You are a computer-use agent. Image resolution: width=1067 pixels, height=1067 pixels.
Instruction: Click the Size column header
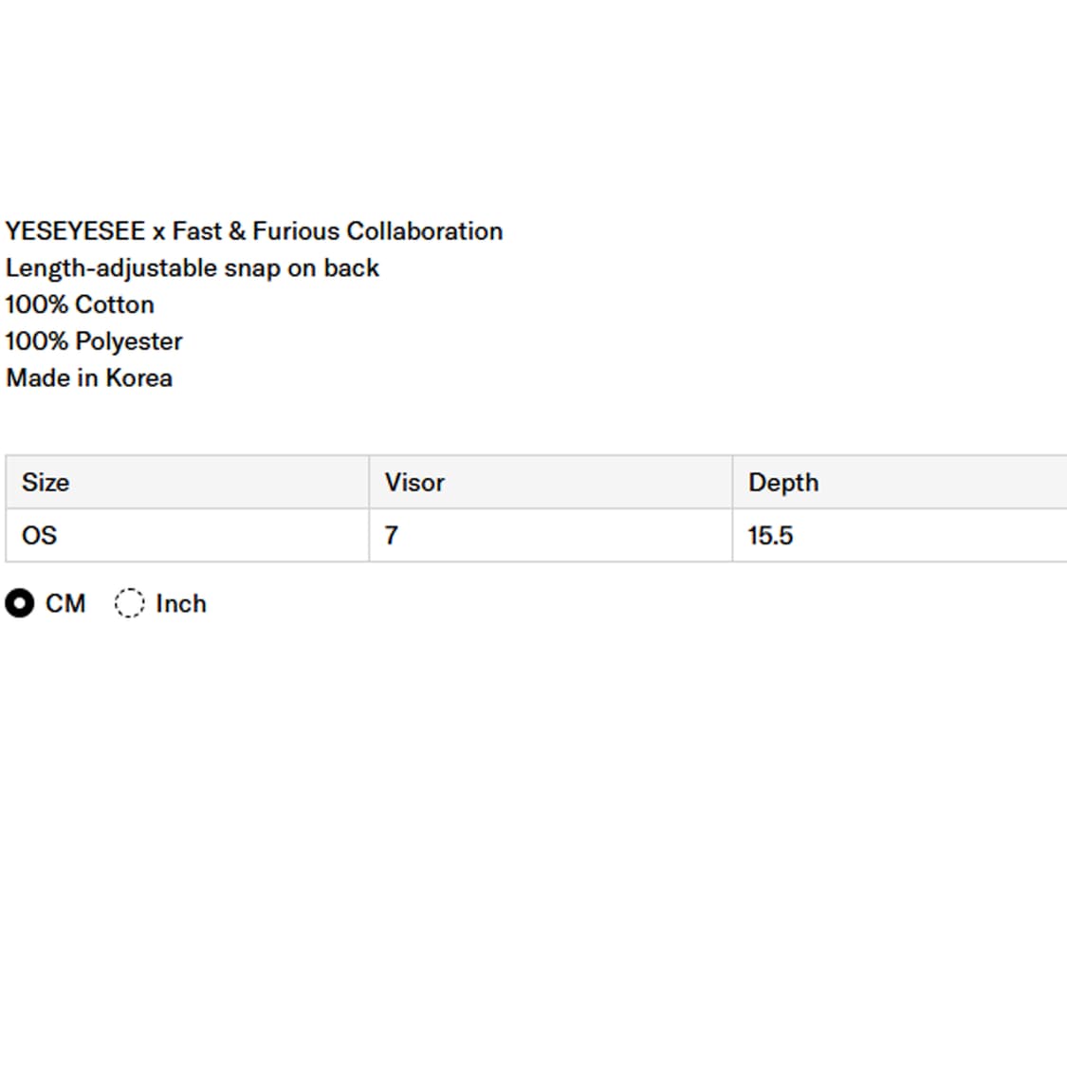(46, 482)
